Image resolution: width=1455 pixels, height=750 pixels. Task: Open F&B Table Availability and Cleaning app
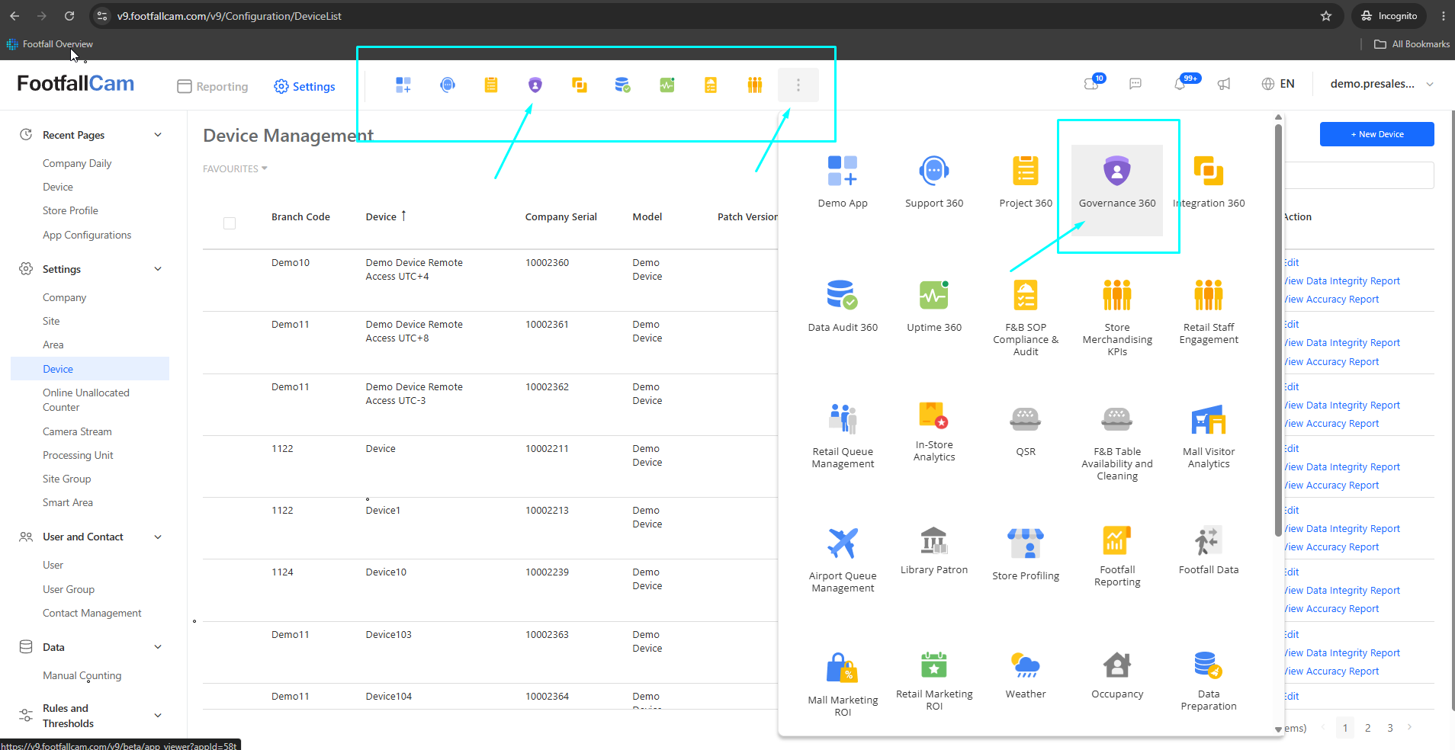(1117, 442)
